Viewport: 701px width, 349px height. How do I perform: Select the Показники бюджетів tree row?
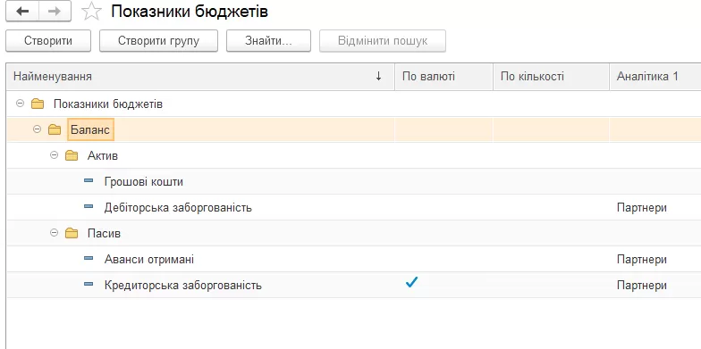point(354,104)
